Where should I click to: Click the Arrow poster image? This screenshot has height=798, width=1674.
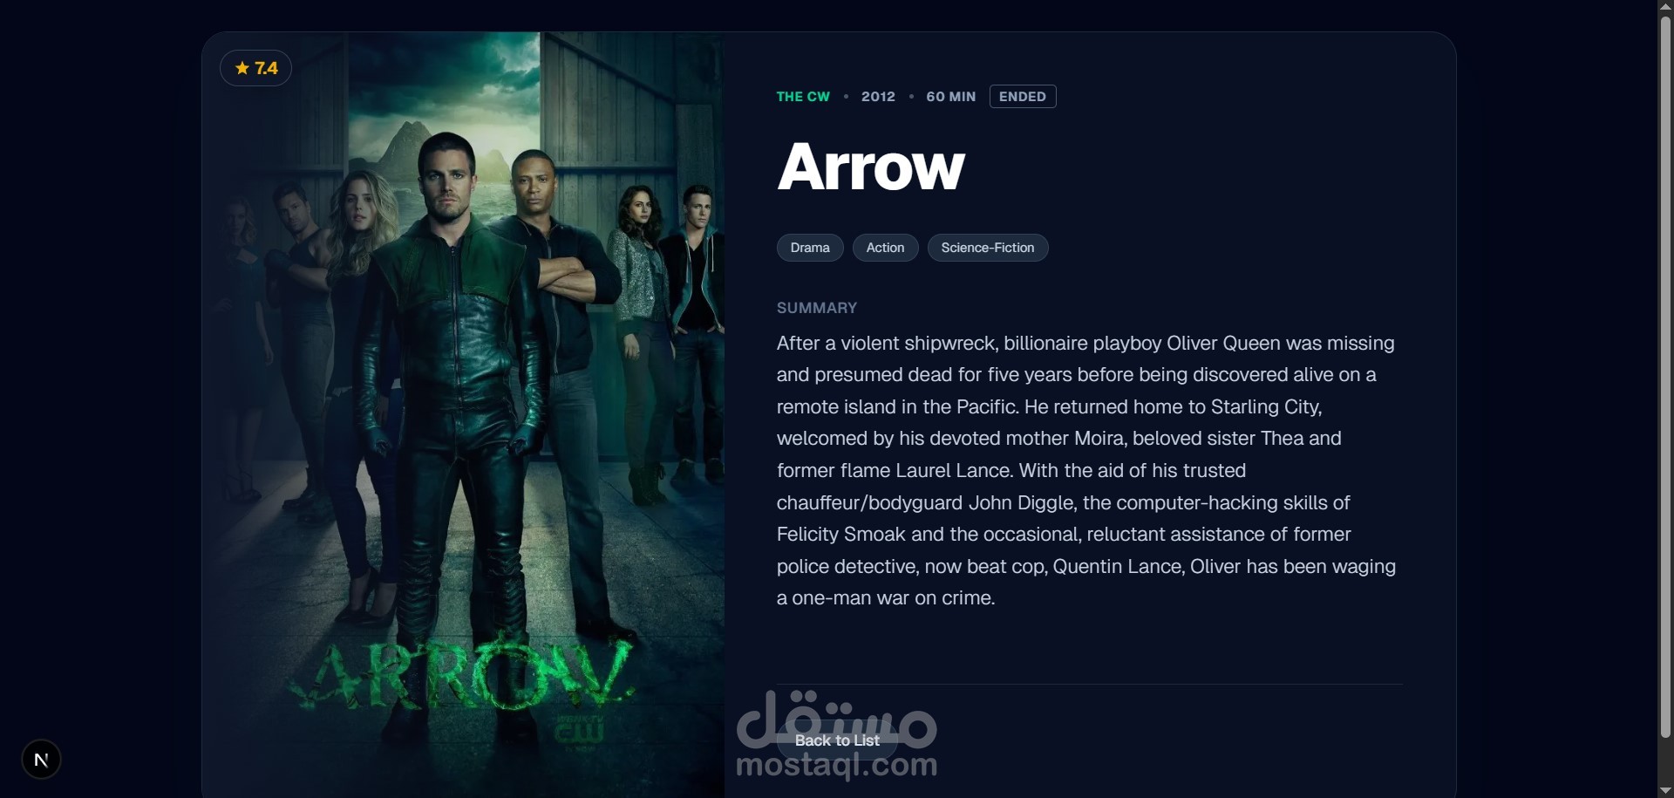click(463, 415)
